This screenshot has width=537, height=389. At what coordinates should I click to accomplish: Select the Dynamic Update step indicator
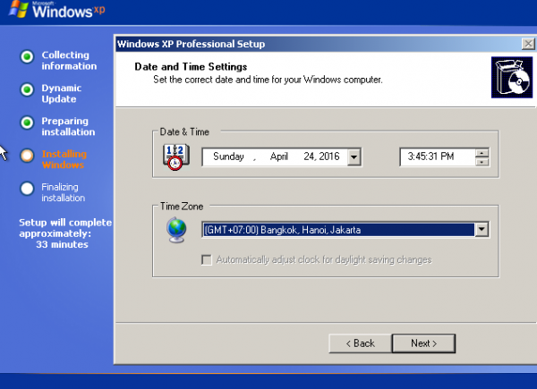click(x=27, y=90)
